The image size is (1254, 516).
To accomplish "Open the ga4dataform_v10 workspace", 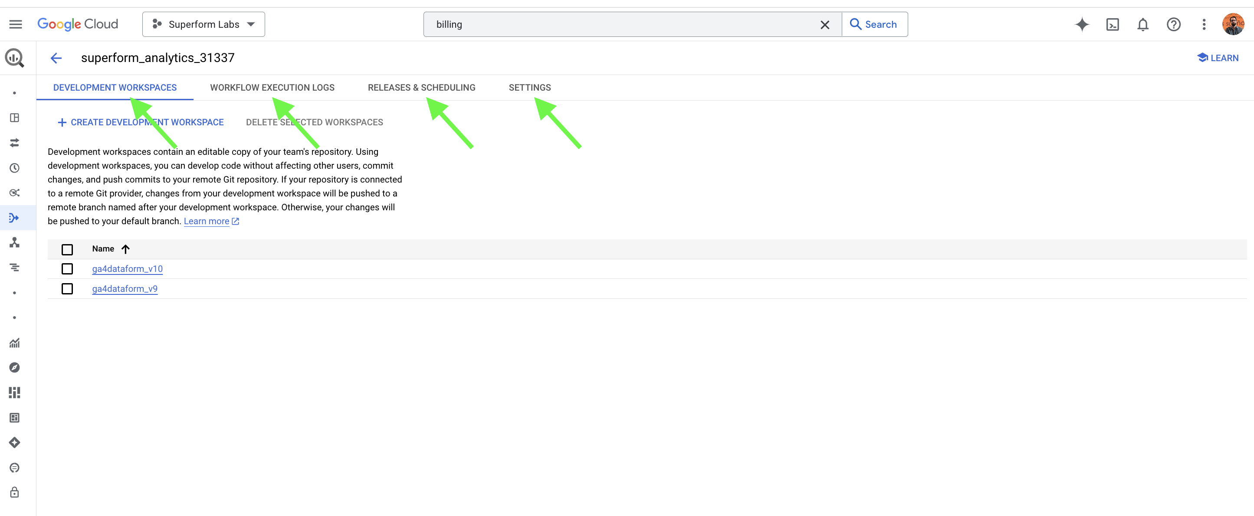I will [127, 268].
